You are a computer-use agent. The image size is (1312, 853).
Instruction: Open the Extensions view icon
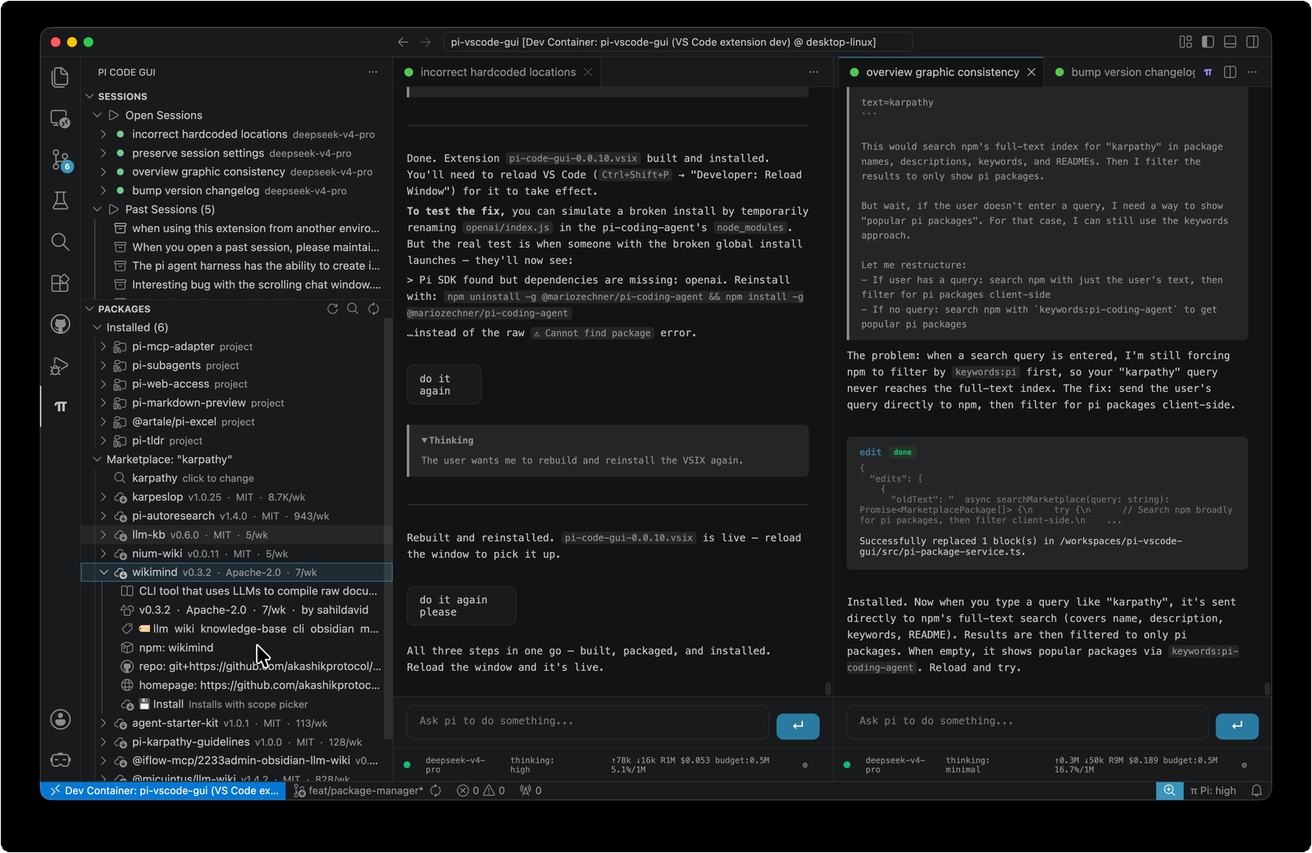click(x=60, y=283)
